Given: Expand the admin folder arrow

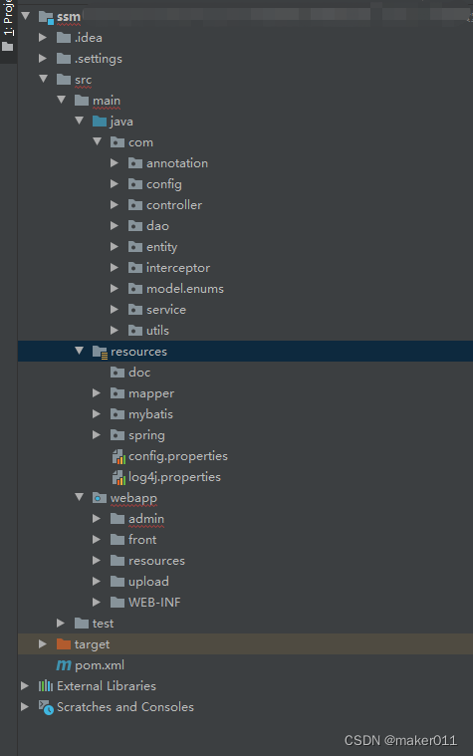Looking at the screenshot, I should pyautogui.click(x=97, y=518).
